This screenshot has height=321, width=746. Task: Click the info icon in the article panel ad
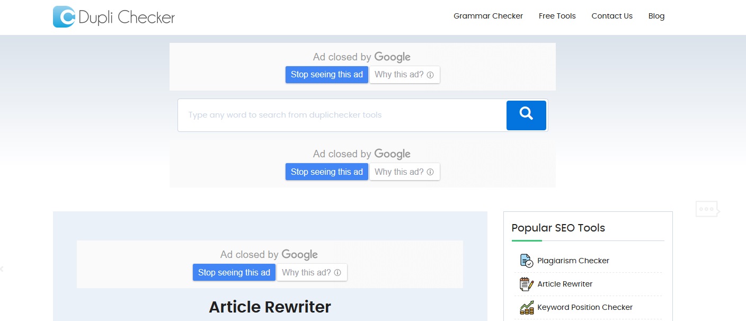coord(338,273)
